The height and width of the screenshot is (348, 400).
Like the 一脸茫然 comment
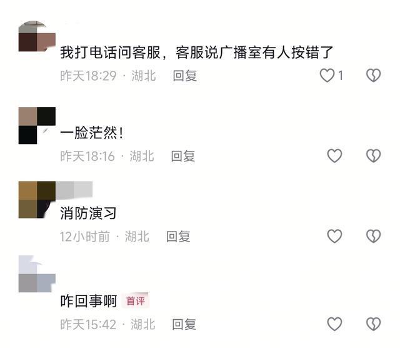334,156
